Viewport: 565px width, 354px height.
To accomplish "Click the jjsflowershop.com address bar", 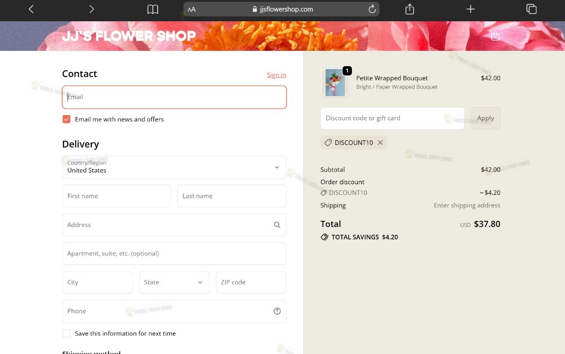I will click(x=282, y=9).
